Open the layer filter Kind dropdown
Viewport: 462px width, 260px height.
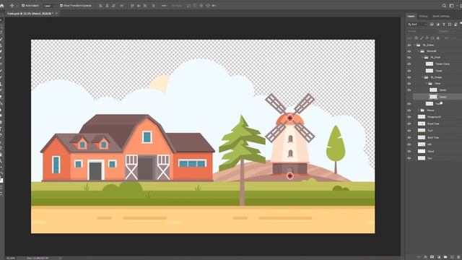[x=417, y=24]
